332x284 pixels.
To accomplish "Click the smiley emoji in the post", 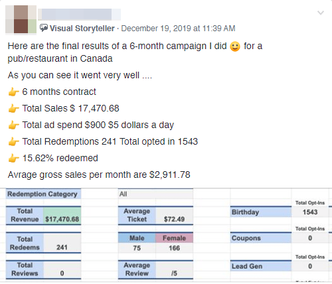I will pos(235,46).
